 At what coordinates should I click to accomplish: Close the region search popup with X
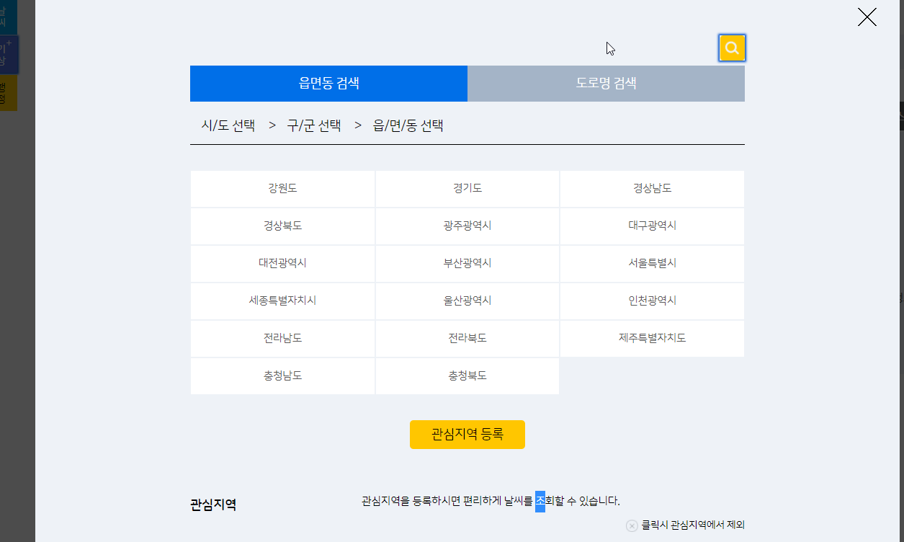pyautogui.click(x=867, y=17)
